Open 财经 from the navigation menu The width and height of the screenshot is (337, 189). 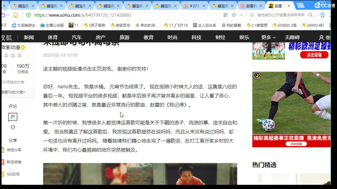coord(220,37)
